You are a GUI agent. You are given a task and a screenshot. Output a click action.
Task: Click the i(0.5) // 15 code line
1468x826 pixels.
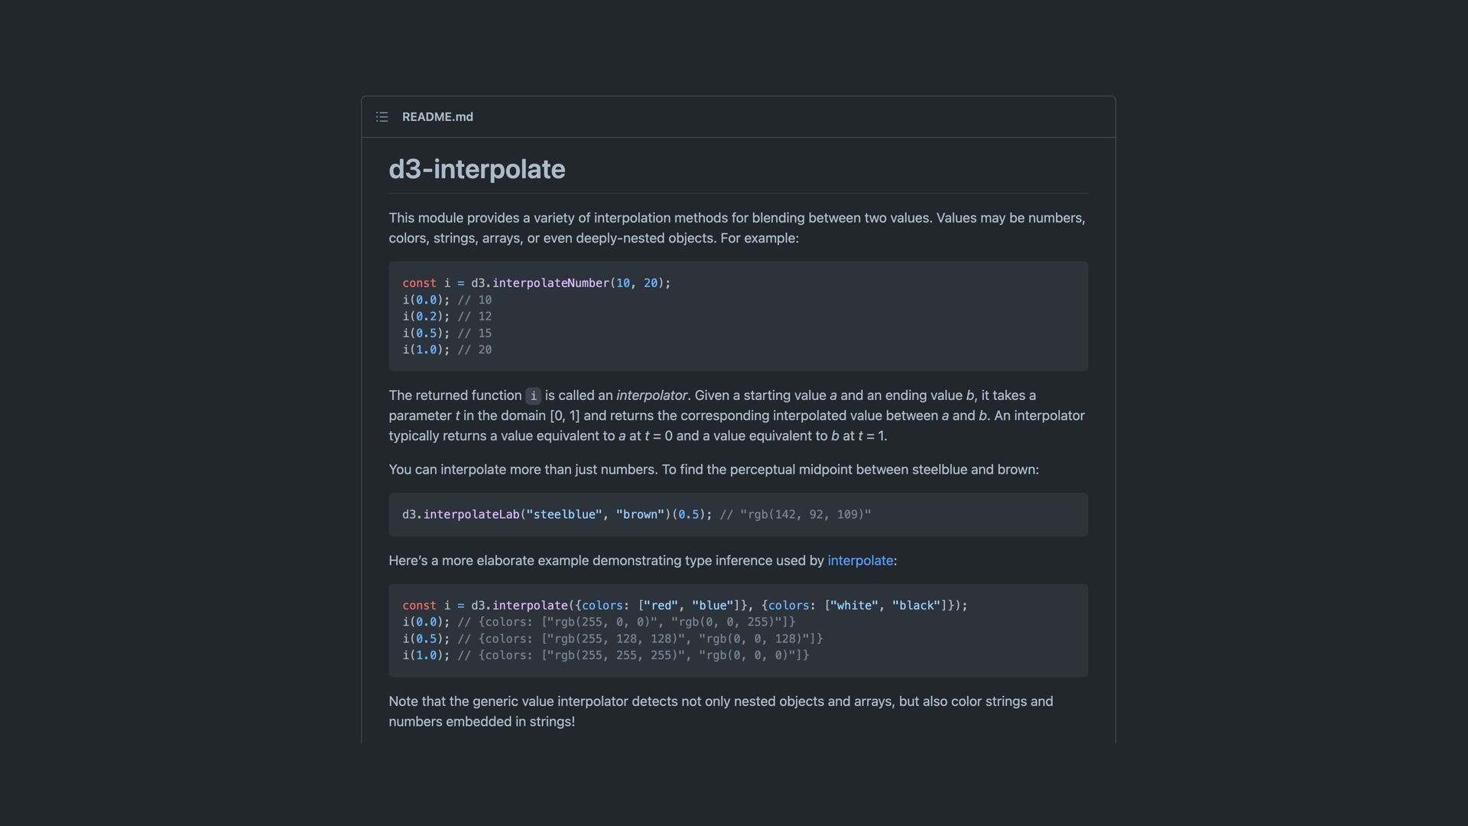tap(447, 333)
